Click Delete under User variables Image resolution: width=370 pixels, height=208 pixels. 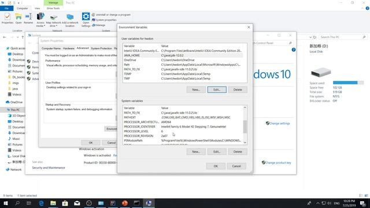pos(238,90)
